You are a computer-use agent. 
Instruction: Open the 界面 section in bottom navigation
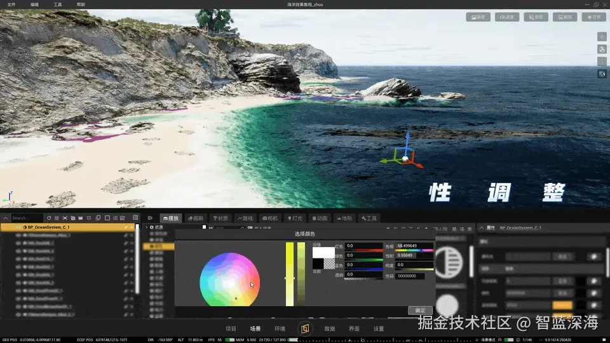[x=354, y=328]
